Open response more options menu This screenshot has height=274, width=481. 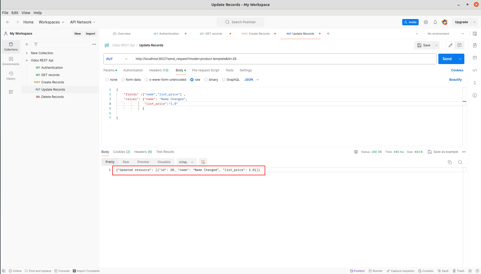pyautogui.click(x=464, y=152)
